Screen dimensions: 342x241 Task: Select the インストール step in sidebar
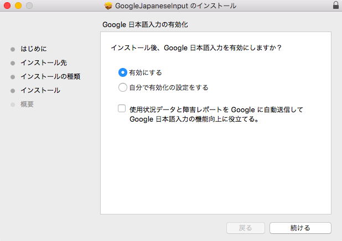pyautogui.click(x=40, y=91)
